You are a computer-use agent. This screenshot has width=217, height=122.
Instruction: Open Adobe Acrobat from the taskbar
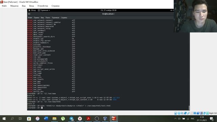click(88, 119)
